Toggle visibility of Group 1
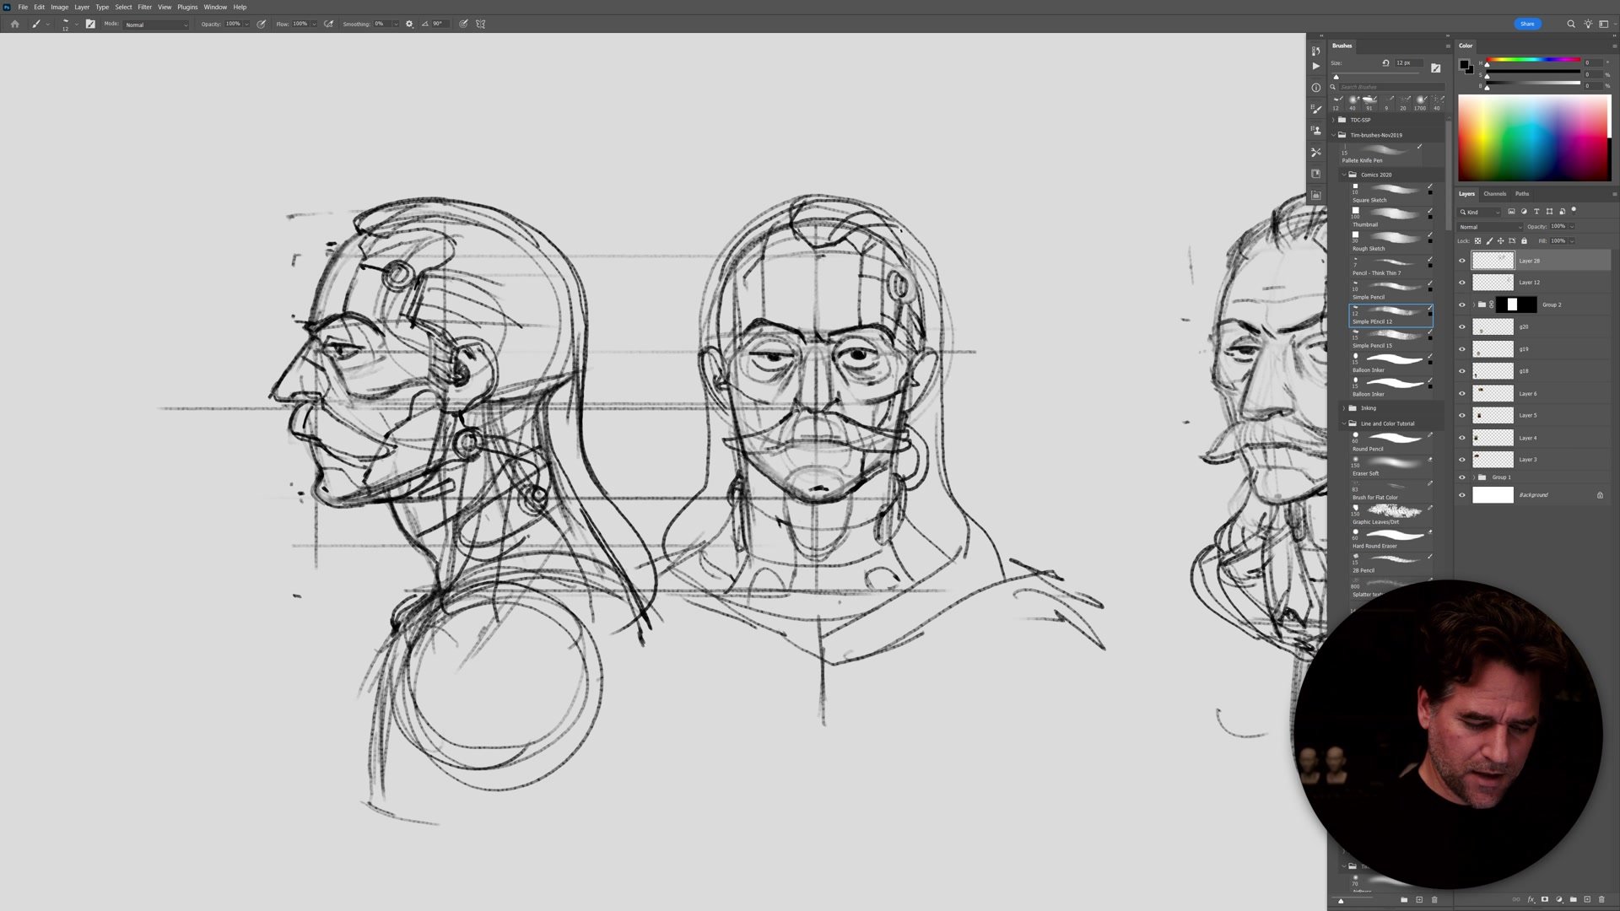Screen dimensions: 1620x911 click(1462, 477)
